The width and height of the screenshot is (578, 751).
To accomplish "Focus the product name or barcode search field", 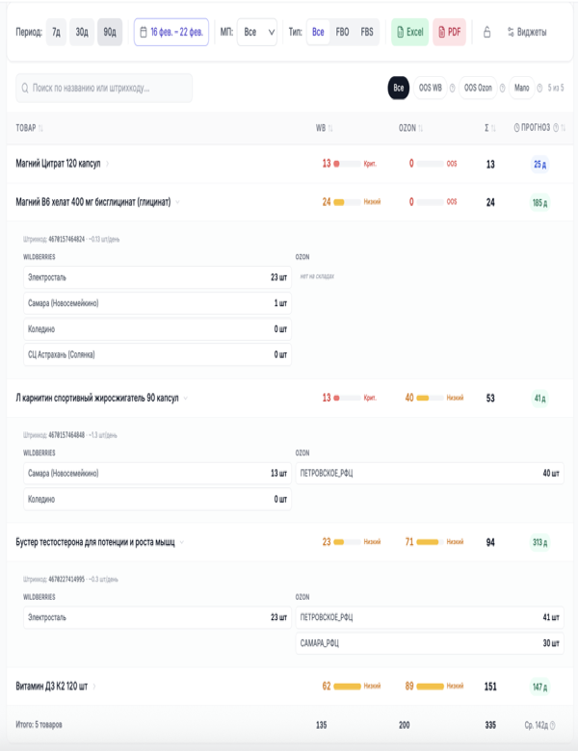I will click(104, 88).
